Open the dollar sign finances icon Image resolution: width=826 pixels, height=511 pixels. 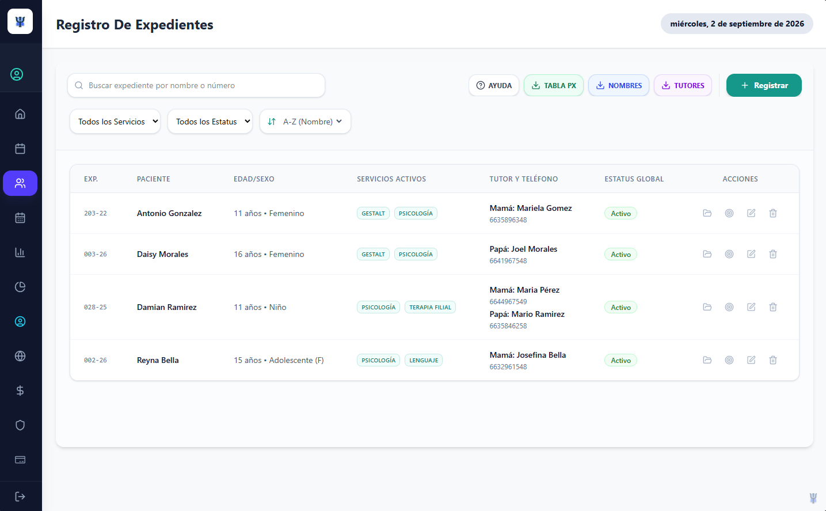click(20, 391)
